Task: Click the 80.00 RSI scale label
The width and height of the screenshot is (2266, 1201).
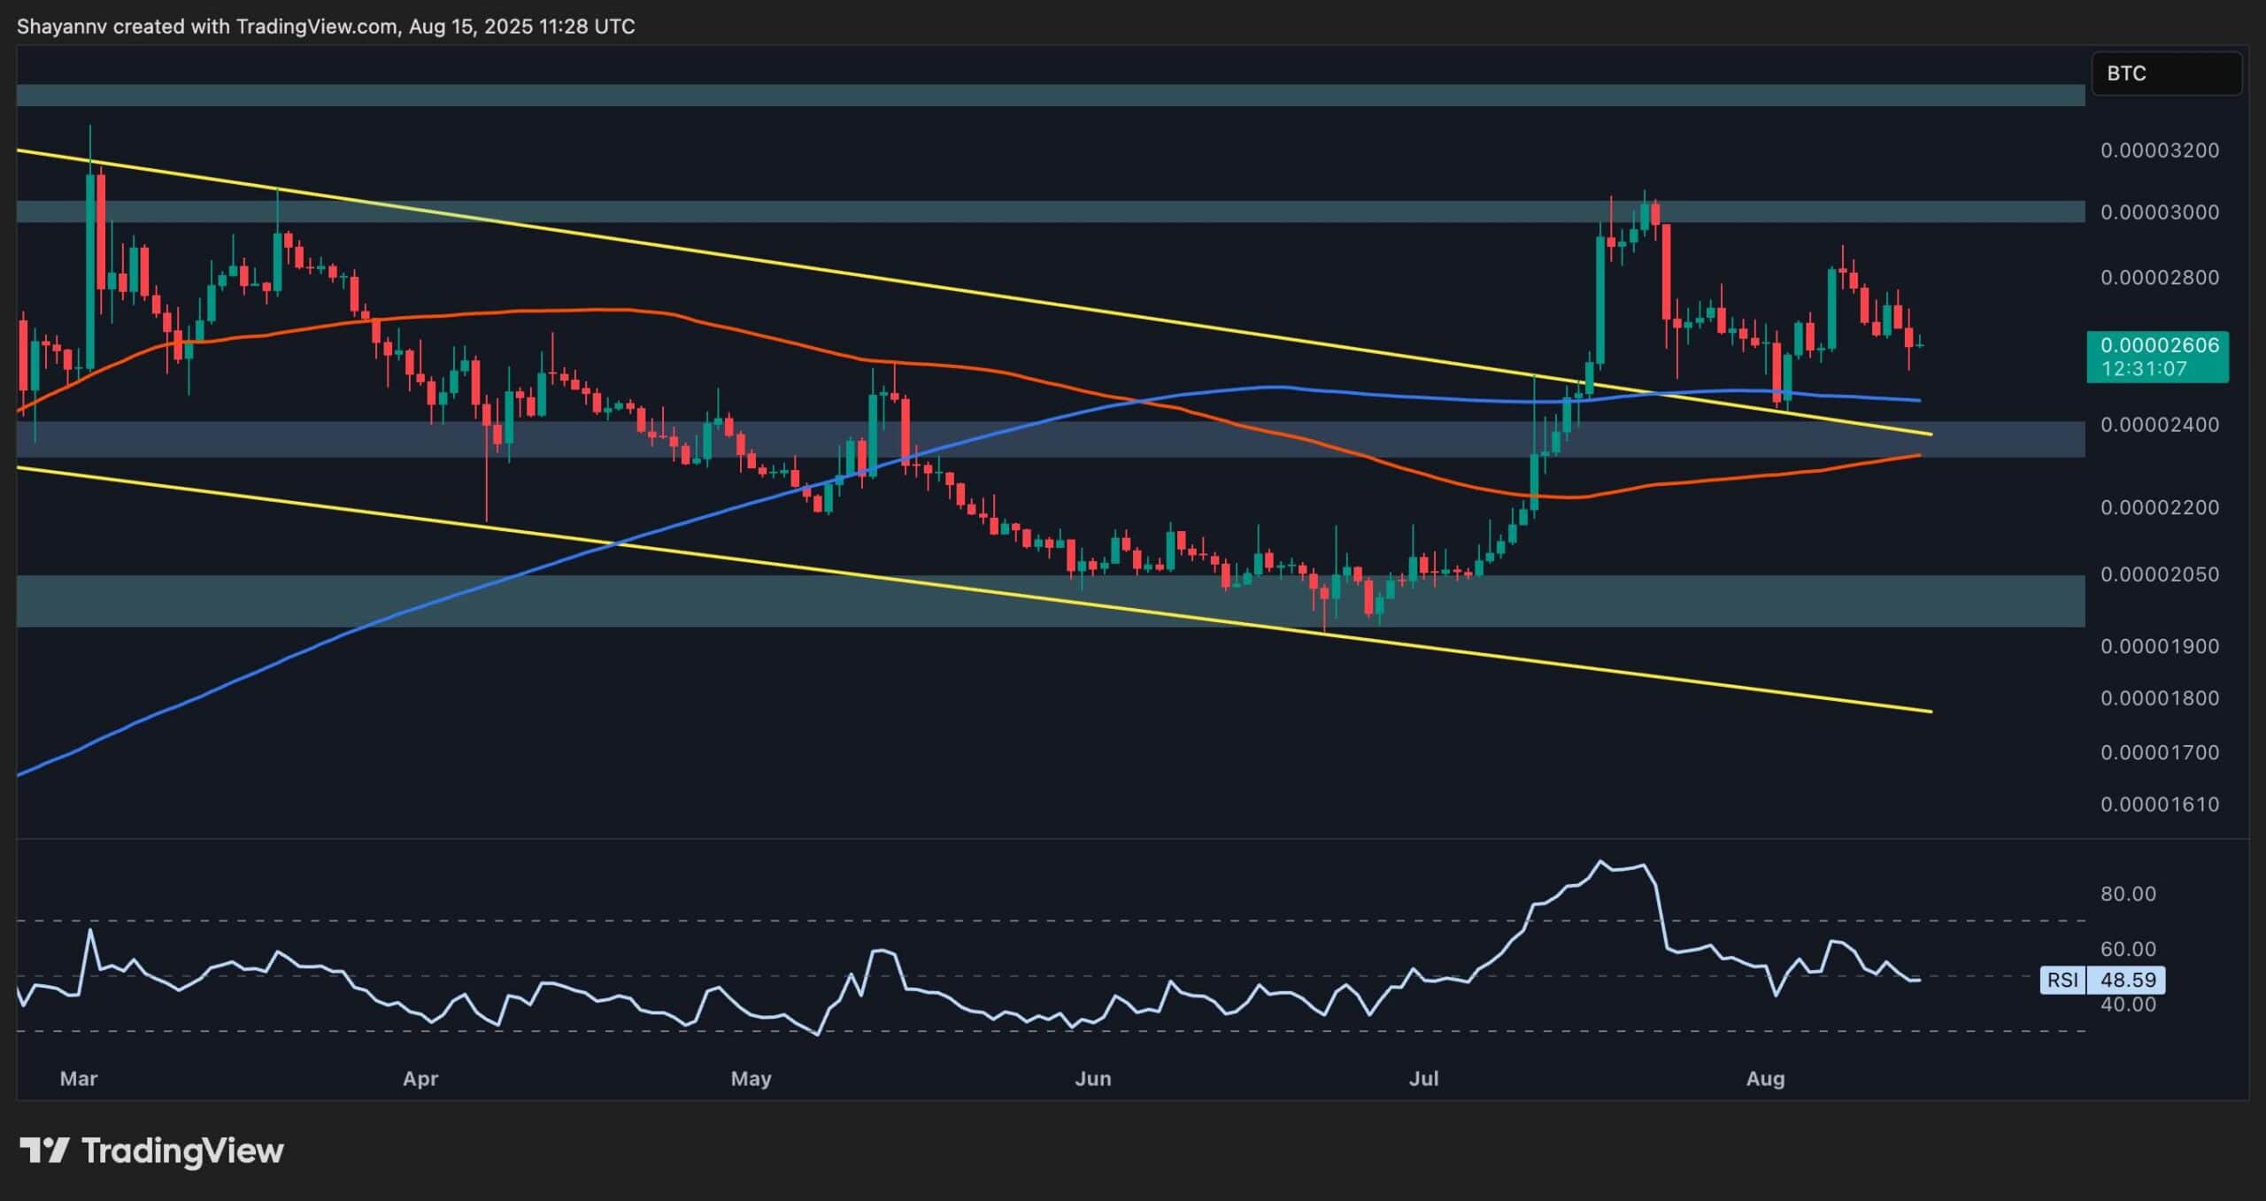Action: (2128, 894)
